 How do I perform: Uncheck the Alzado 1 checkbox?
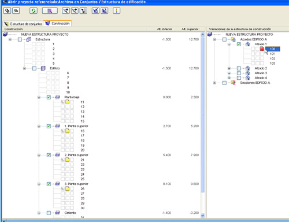pos(239,45)
